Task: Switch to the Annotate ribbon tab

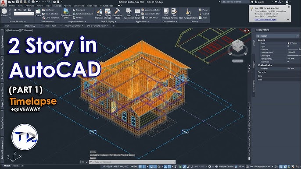Action: pyautogui.click(x=29, y=6)
